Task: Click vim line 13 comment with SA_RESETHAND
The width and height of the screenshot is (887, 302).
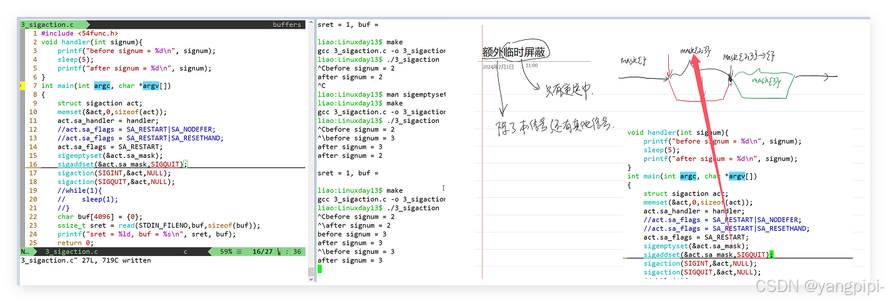Action: [x=141, y=139]
